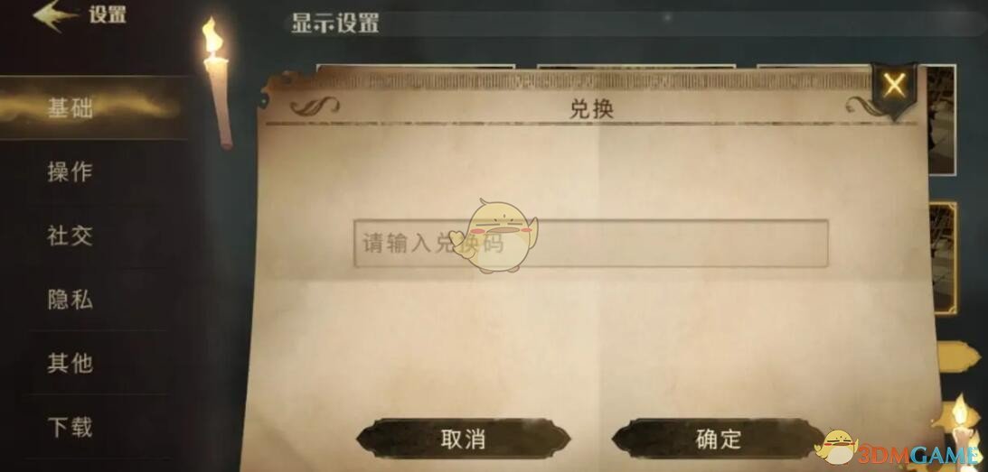Click the 取消 button
The width and height of the screenshot is (988, 472).
[x=463, y=439]
